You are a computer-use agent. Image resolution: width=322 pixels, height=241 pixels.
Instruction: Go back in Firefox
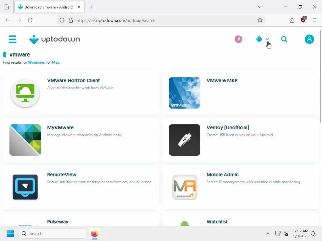[x=8, y=20]
